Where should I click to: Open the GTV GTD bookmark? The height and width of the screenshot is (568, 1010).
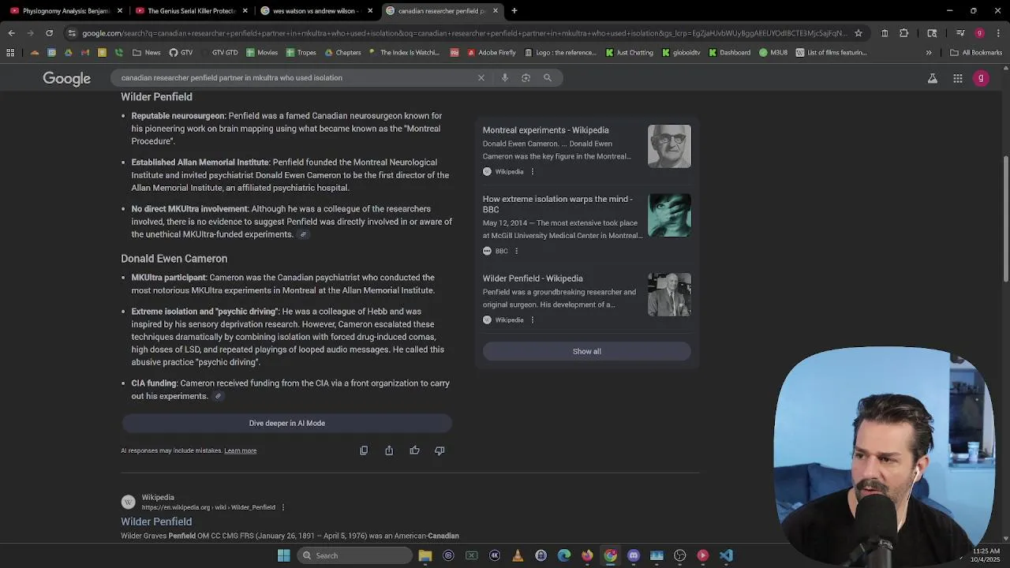pyautogui.click(x=219, y=53)
